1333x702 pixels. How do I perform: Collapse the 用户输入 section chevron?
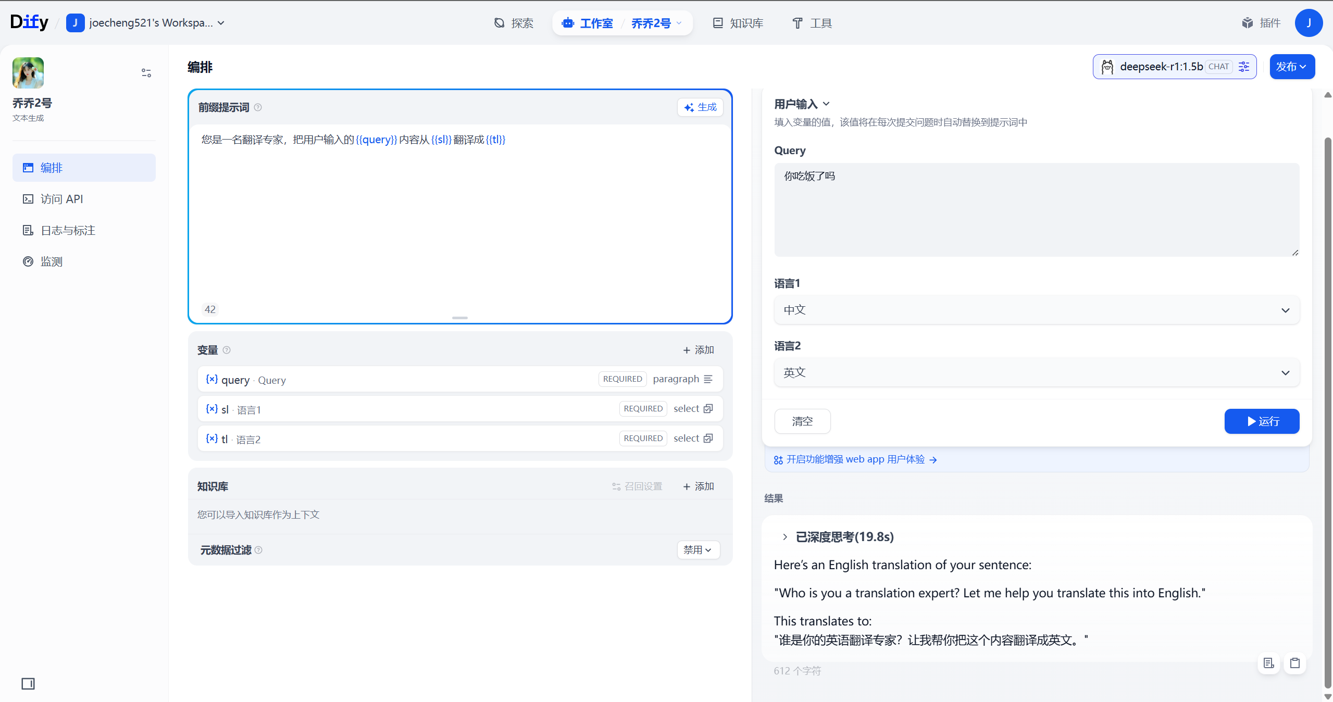[x=826, y=104]
